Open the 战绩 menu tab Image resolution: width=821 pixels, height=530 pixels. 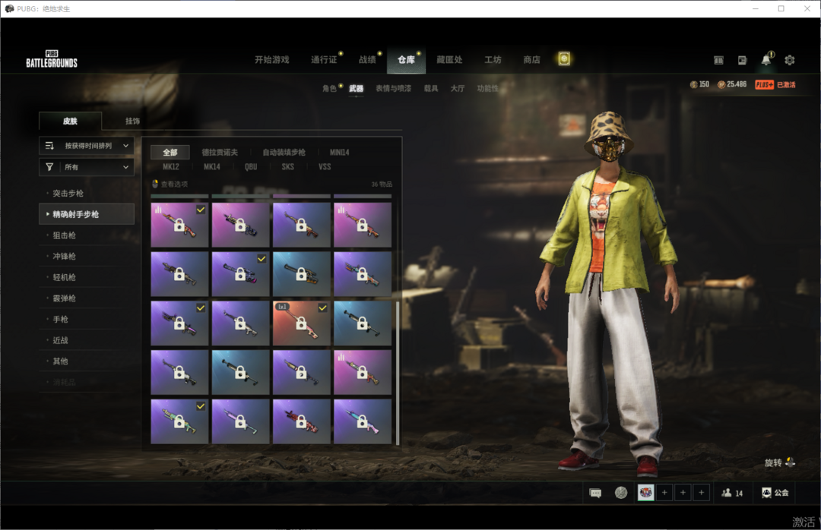tap(367, 60)
